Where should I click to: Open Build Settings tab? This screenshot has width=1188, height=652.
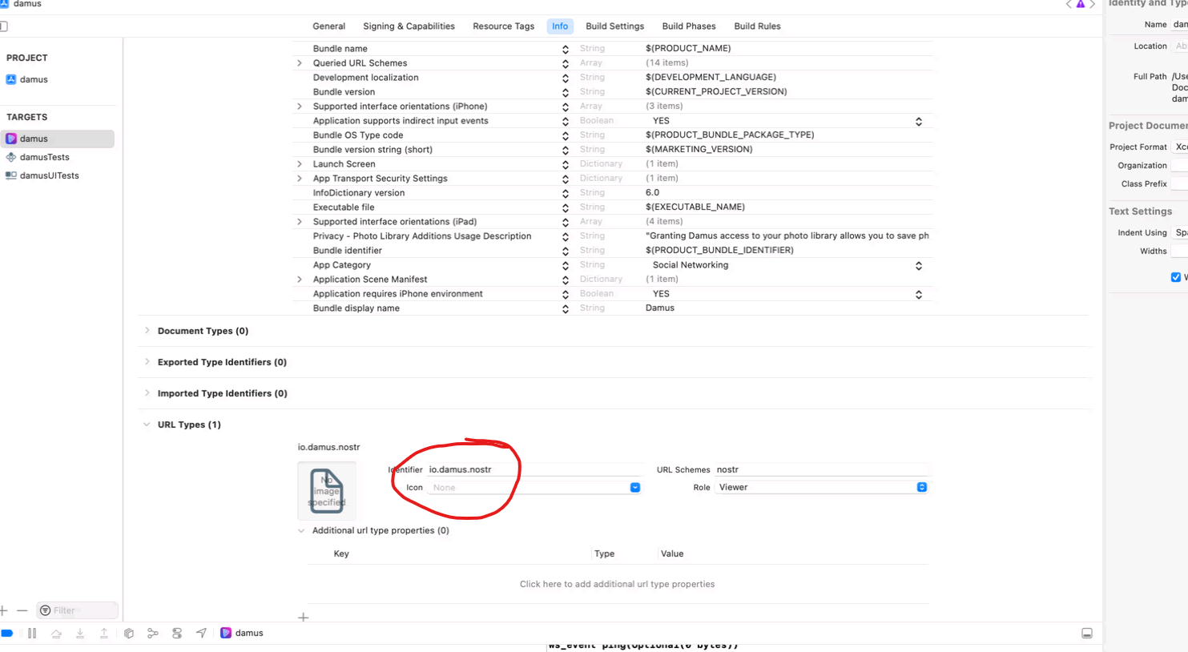[614, 26]
